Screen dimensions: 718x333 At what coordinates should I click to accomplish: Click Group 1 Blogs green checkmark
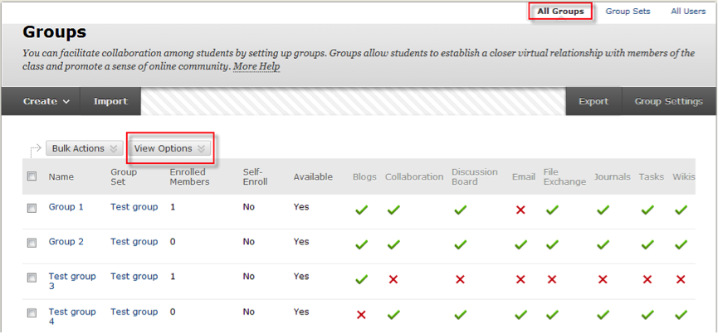[361, 210]
